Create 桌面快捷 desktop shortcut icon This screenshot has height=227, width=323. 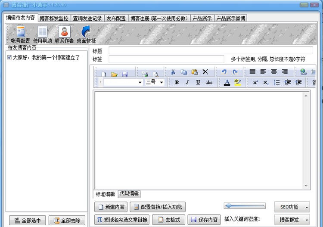[x=86, y=34]
